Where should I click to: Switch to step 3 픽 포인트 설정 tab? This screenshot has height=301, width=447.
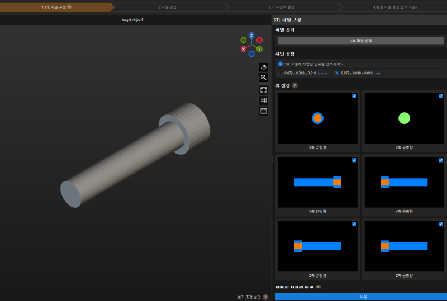[x=282, y=7]
